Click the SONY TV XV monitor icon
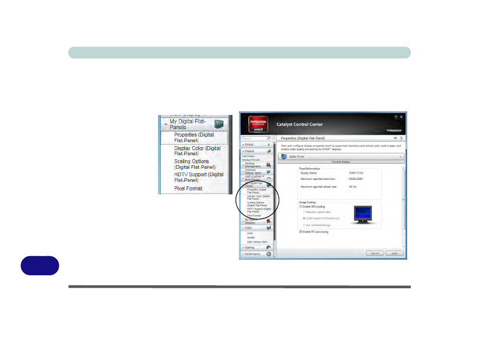 pyautogui.click(x=284, y=157)
